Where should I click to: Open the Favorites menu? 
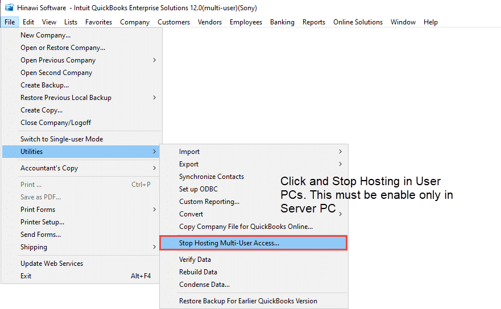tap(99, 22)
